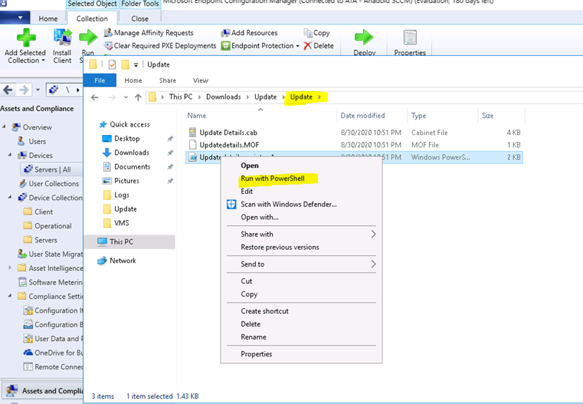The image size is (583, 404).
Task: Open recent locations dropdown in Explorer
Action: pos(126,97)
